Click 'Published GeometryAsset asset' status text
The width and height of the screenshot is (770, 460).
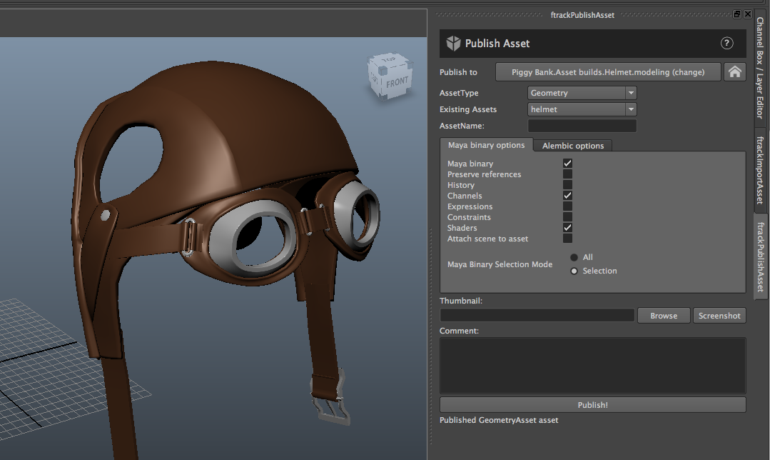pyautogui.click(x=499, y=420)
